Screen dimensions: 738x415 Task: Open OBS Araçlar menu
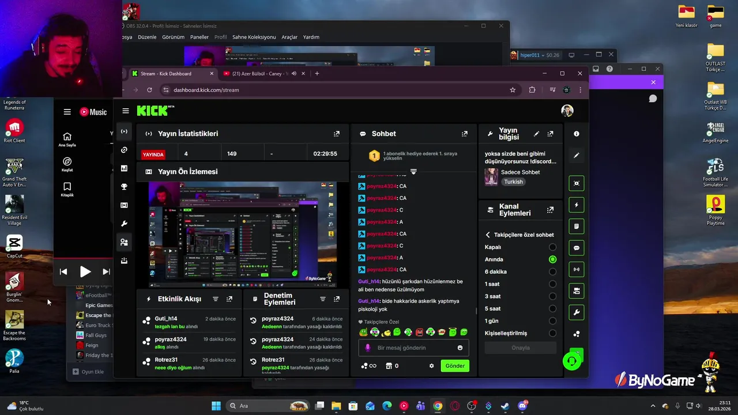pos(289,37)
